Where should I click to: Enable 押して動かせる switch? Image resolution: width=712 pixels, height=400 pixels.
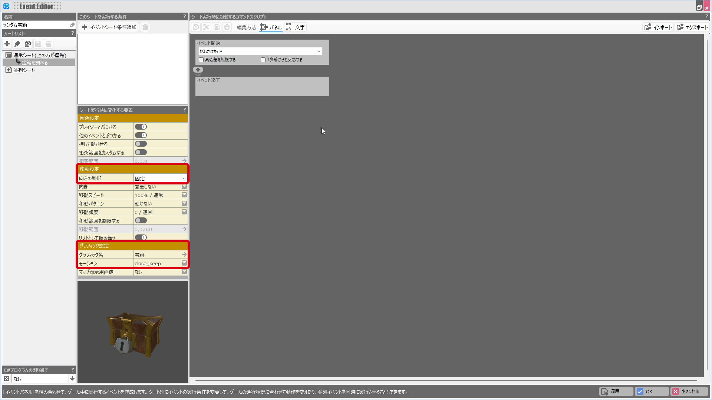[x=141, y=144]
